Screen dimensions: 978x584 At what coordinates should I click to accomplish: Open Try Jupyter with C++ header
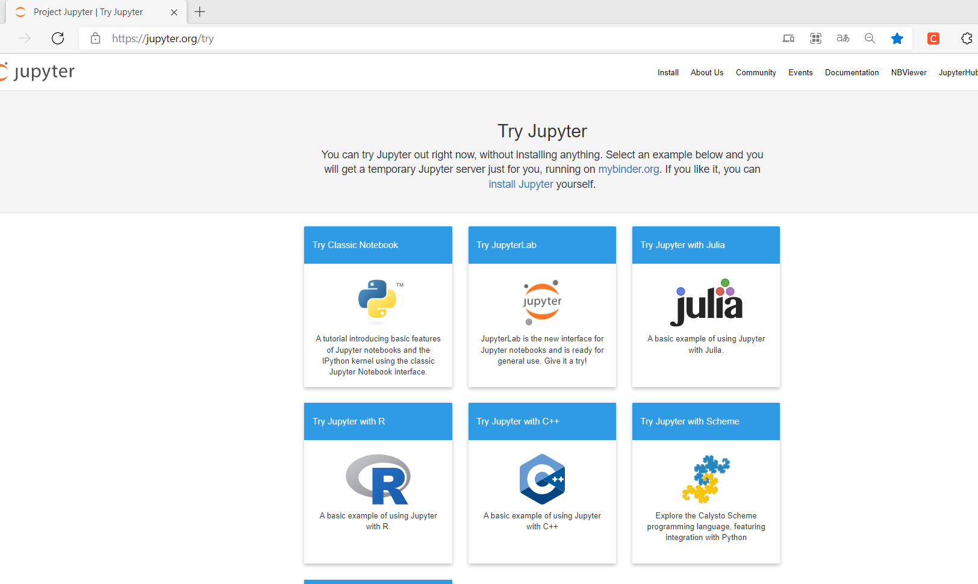pyautogui.click(x=542, y=421)
